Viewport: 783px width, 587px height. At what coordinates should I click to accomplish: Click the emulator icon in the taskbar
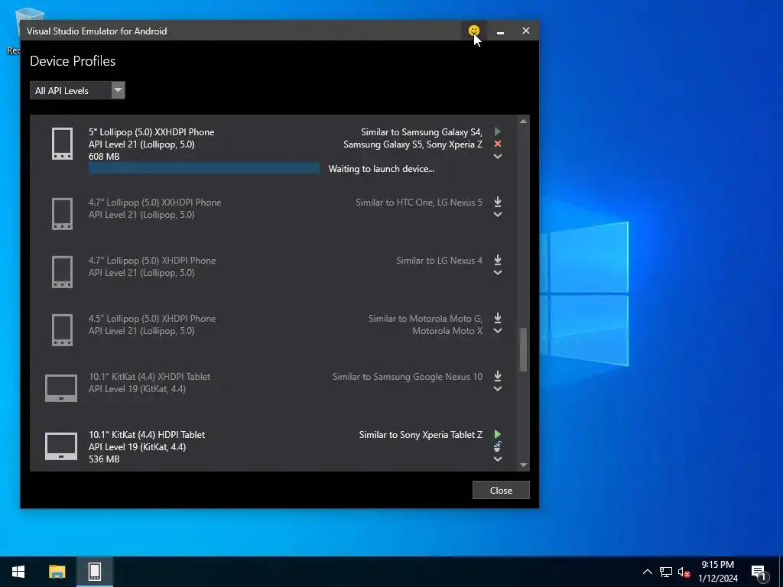94,572
